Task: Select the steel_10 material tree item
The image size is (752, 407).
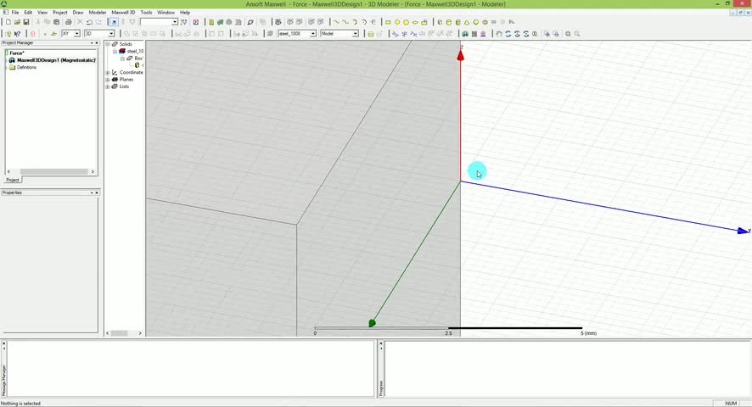Action: pyautogui.click(x=135, y=51)
